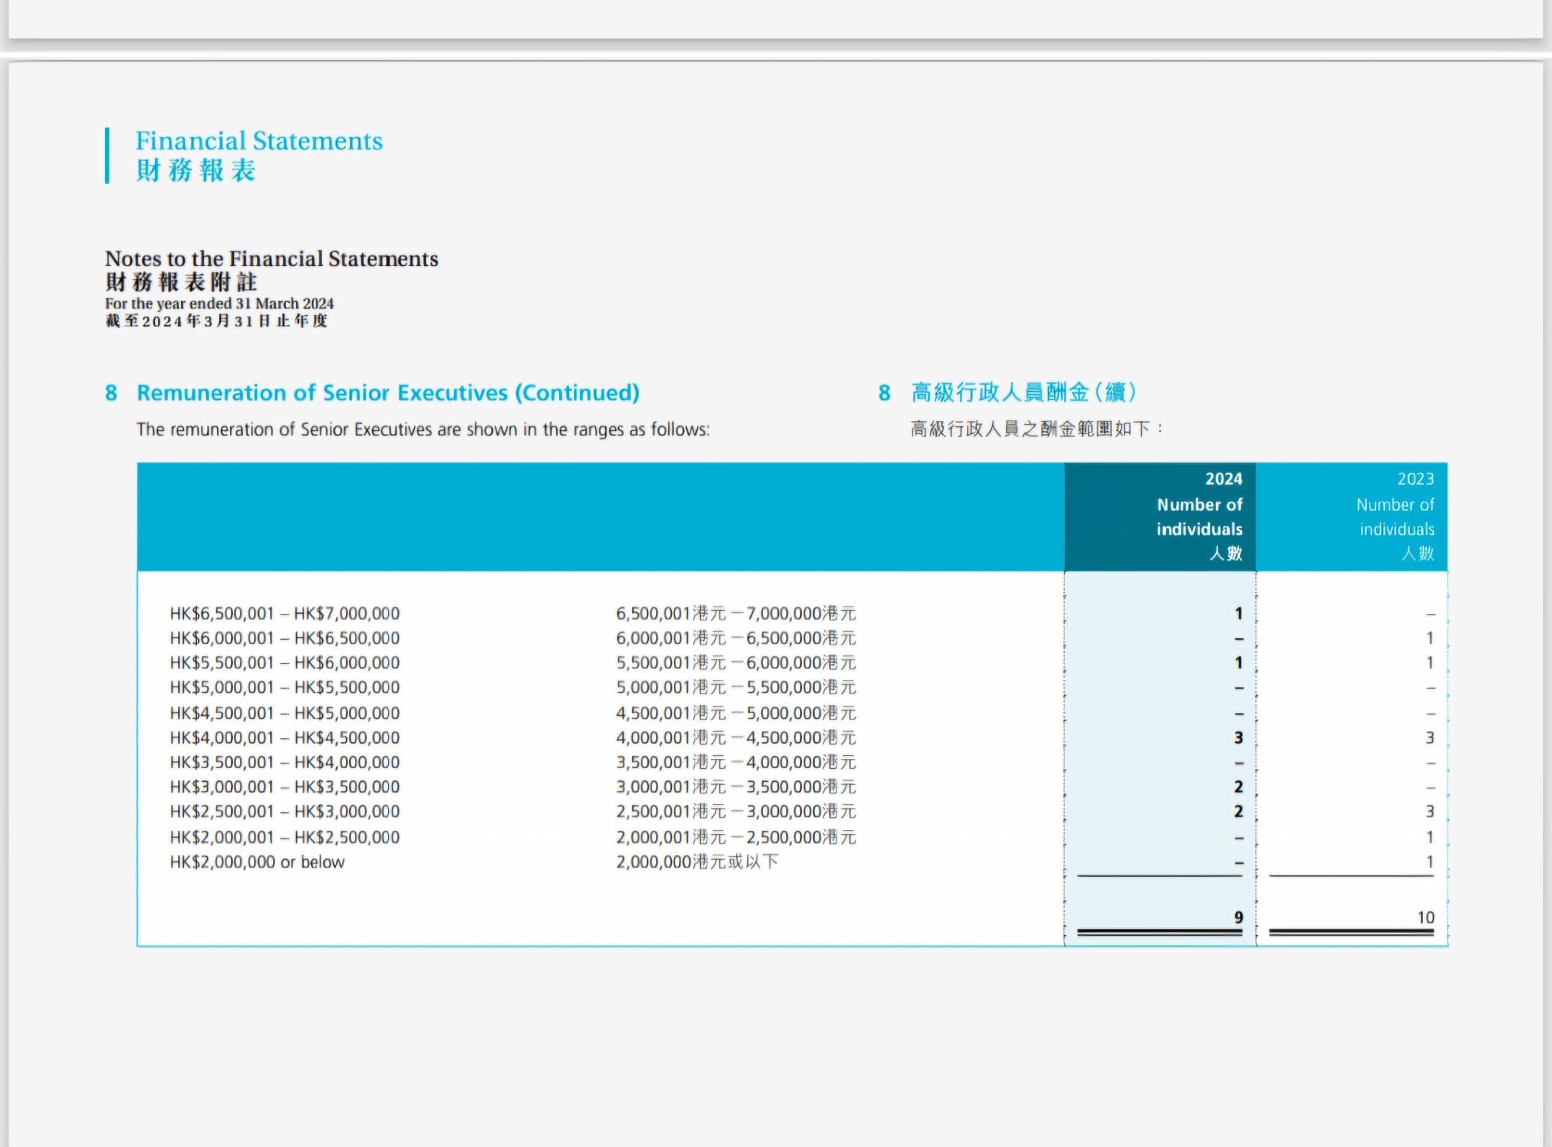Click Chinese range '3,500,001港元－4,000,000港元'
The image size is (1552, 1147).
tap(736, 763)
